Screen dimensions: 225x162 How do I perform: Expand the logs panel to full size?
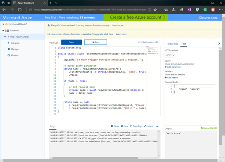tap(149, 126)
